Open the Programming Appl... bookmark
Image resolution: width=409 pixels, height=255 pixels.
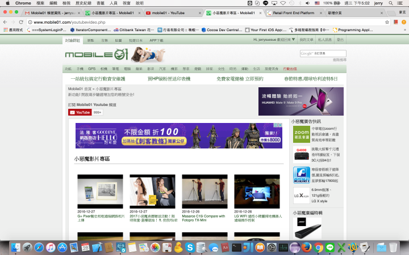pyautogui.click(x=353, y=30)
